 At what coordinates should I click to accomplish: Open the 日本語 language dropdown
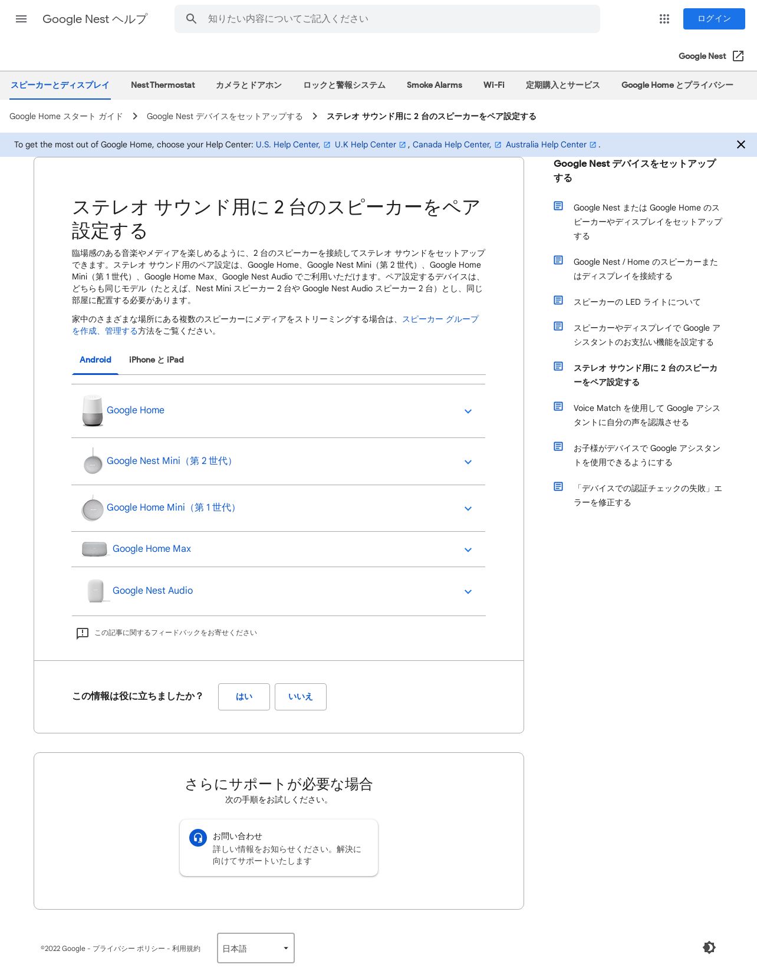pyautogui.click(x=256, y=948)
